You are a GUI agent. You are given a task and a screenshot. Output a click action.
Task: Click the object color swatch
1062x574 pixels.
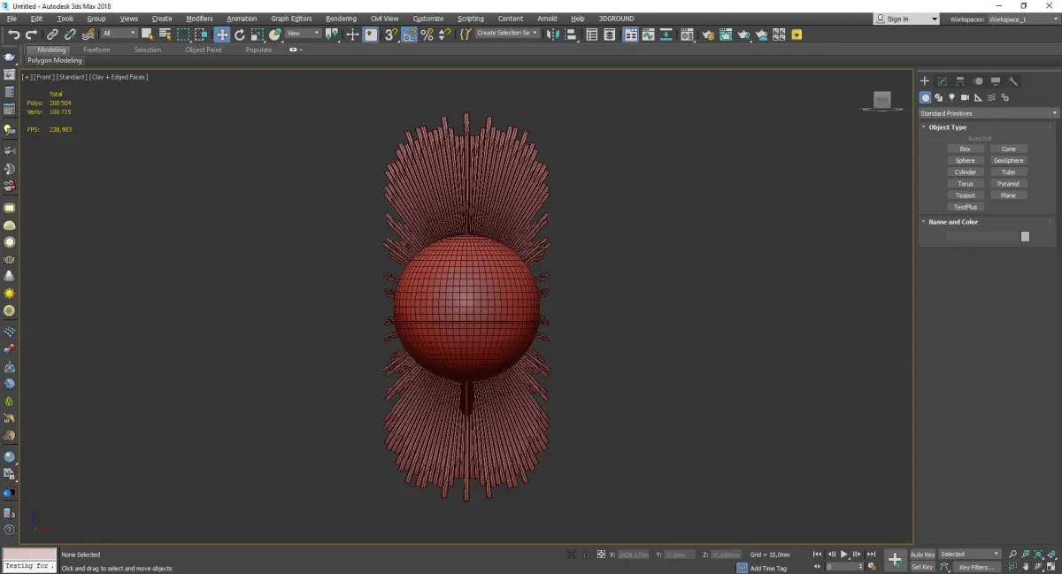pos(1025,236)
